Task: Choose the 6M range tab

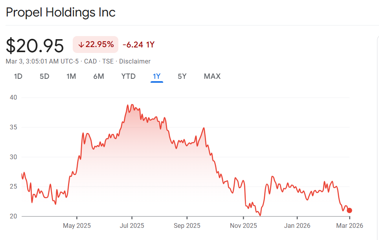Action: [99, 76]
